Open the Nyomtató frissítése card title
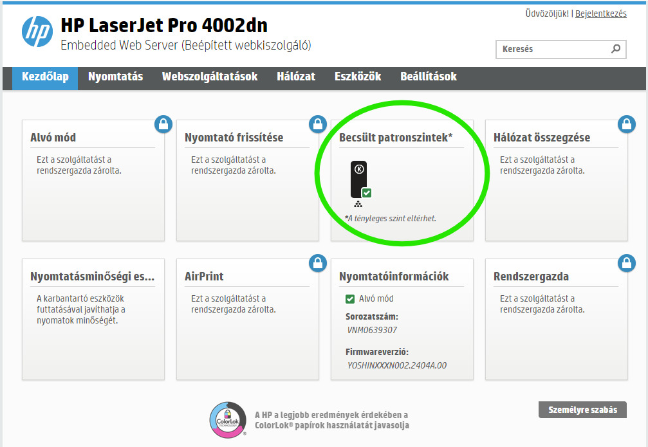This screenshot has height=447, width=648. [x=234, y=138]
